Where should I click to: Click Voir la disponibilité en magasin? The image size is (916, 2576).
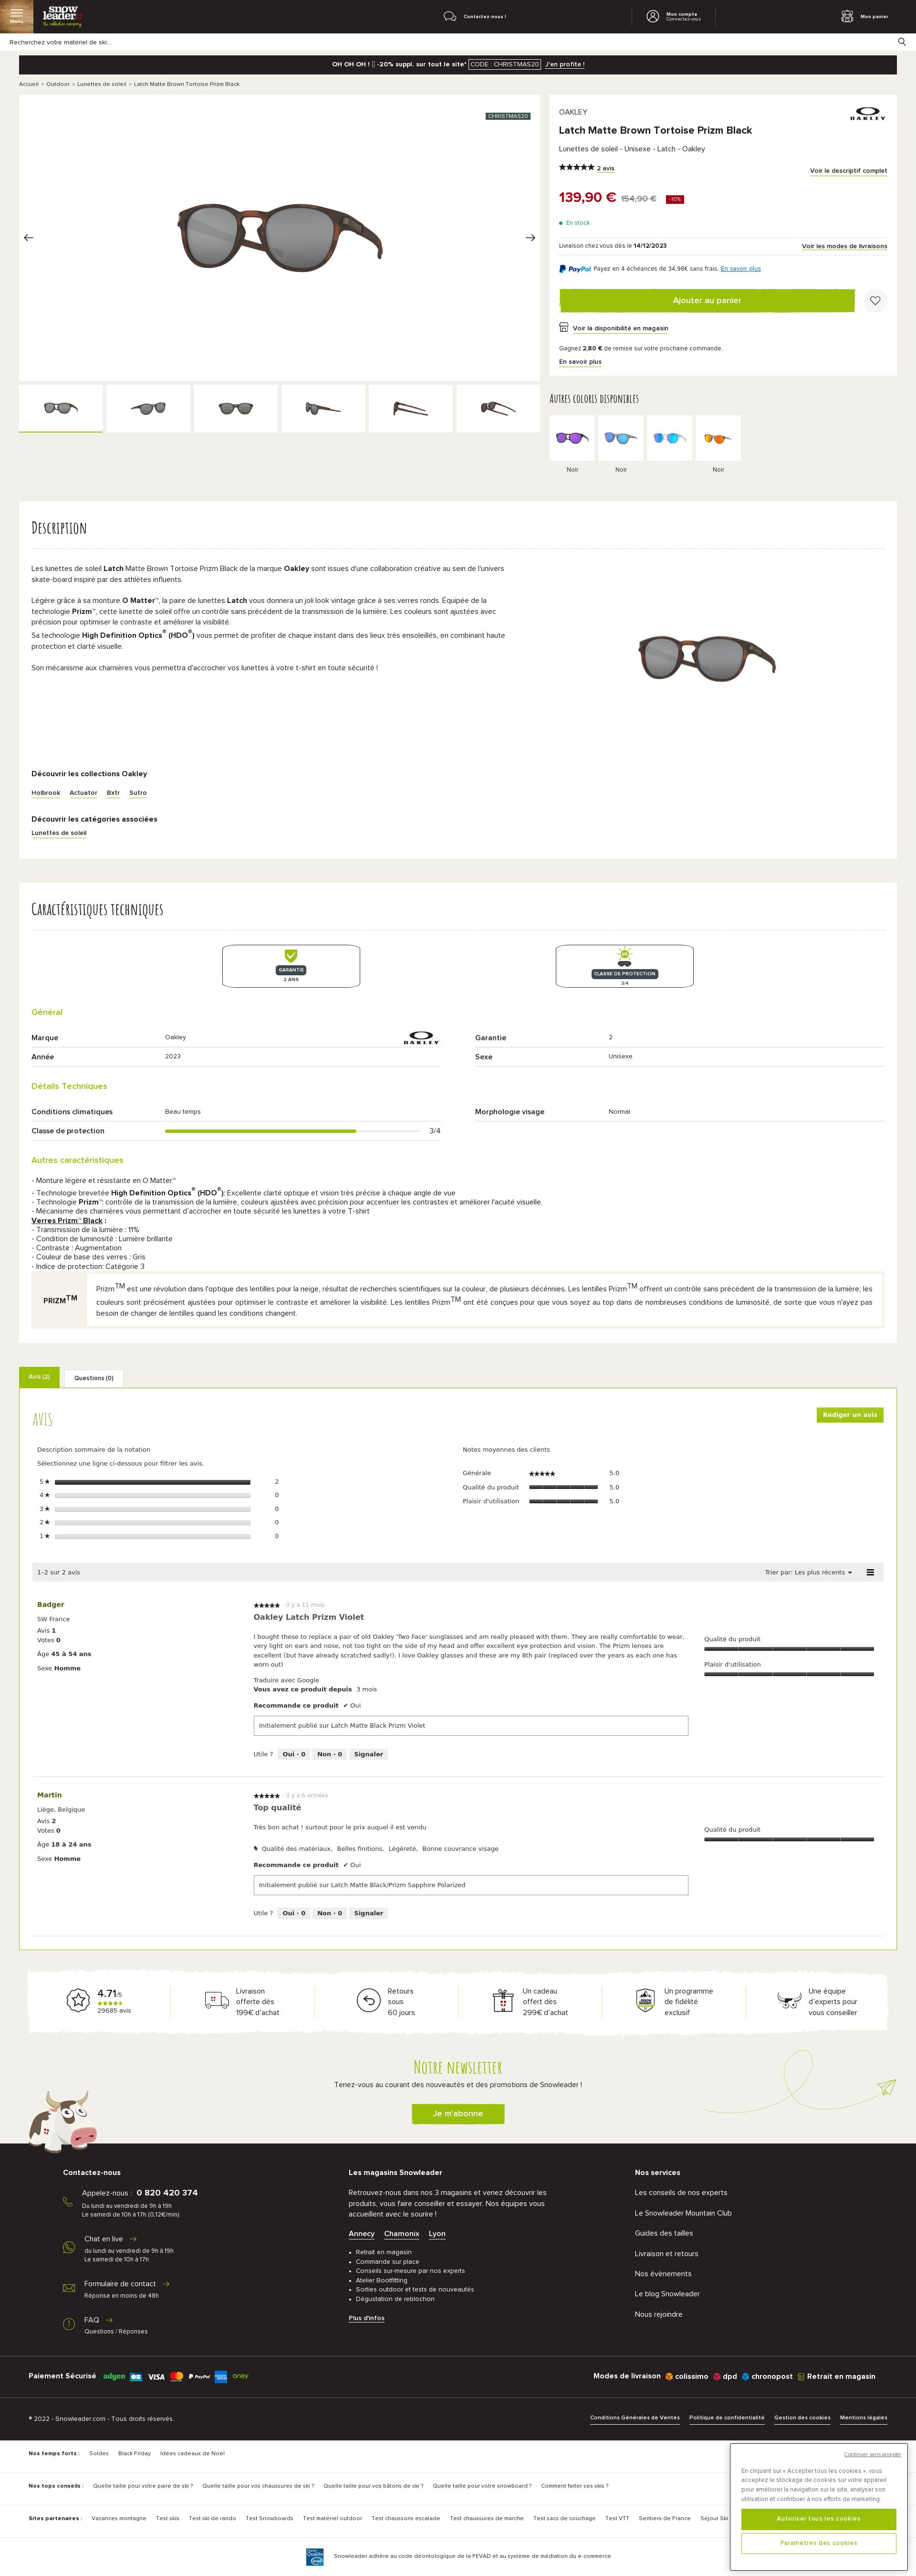point(620,328)
